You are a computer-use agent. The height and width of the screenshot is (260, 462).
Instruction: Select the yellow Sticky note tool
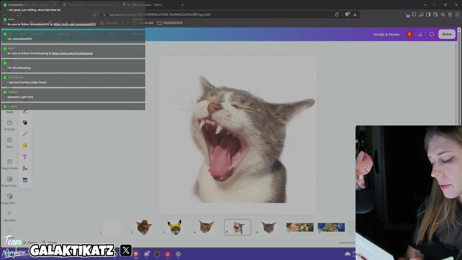tap(25, 146)
